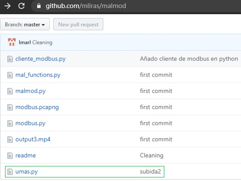Click file icon beside umas.py

point(10,172)
